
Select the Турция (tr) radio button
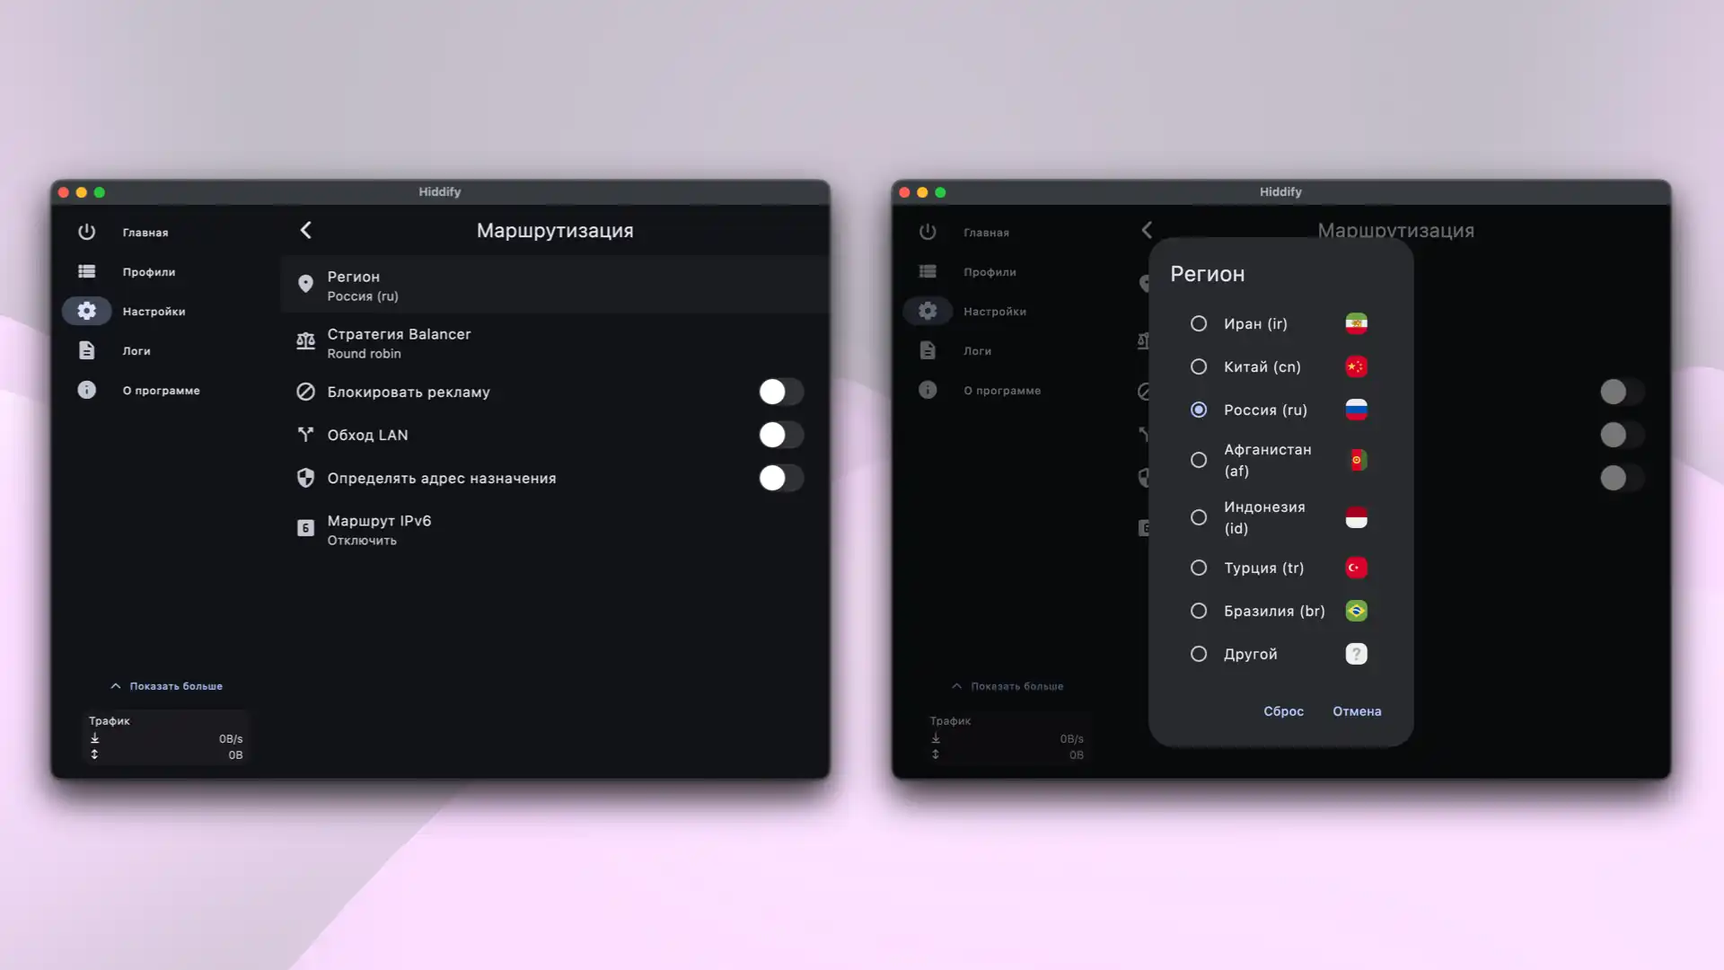pos(1198,568)
